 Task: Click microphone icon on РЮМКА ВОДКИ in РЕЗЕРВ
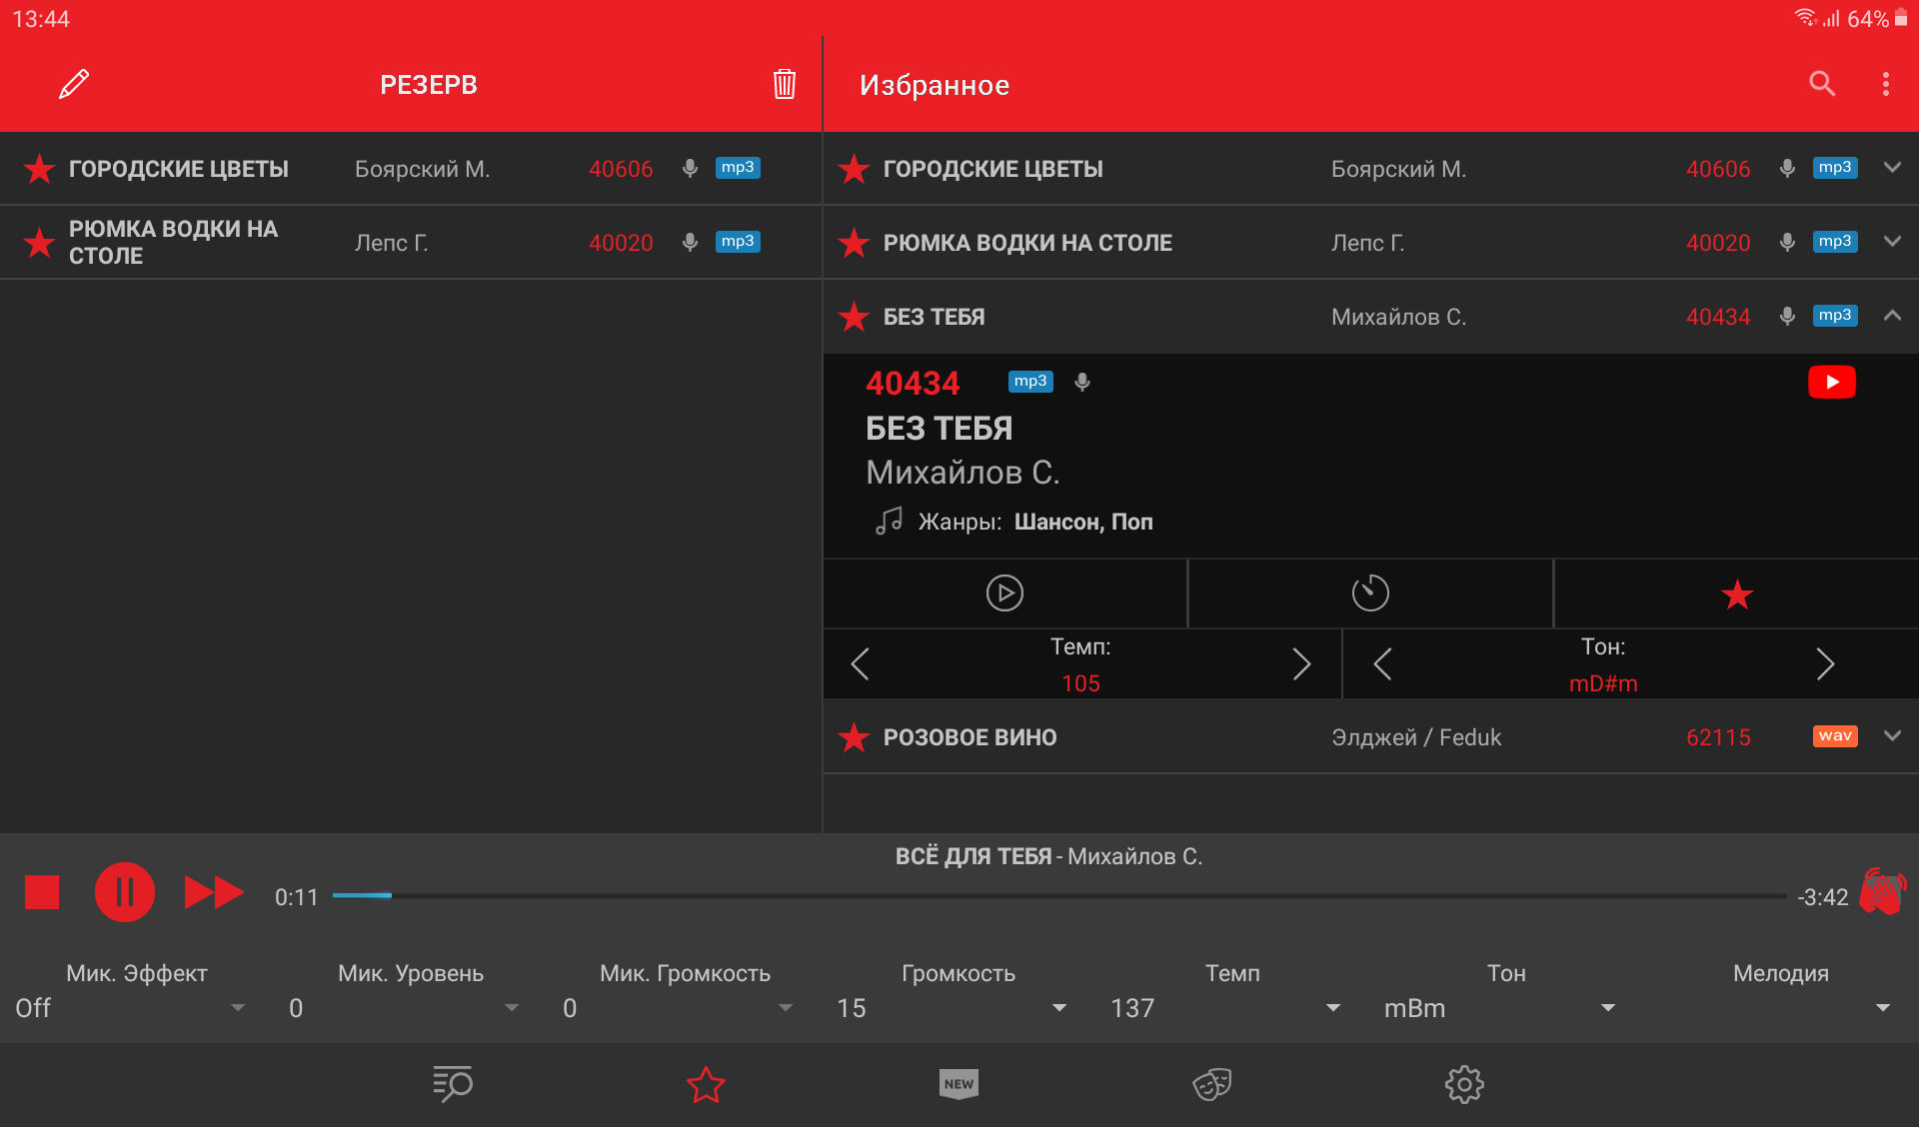(x=690, y=242)
